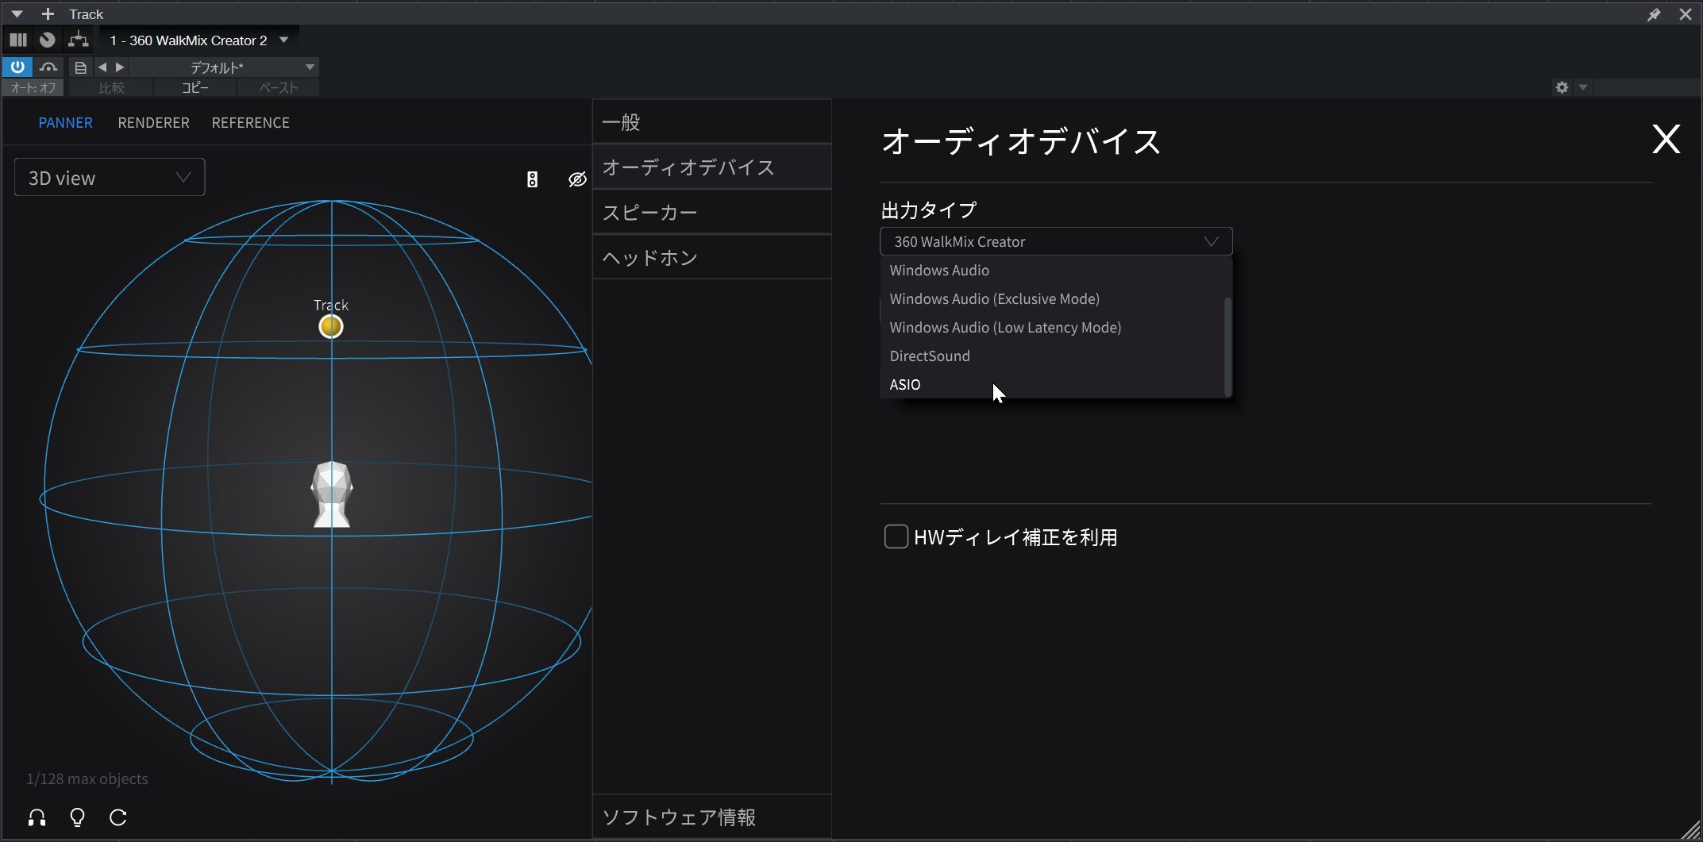
Task: Click the 比較 compare button
Action: pos(111,88)
